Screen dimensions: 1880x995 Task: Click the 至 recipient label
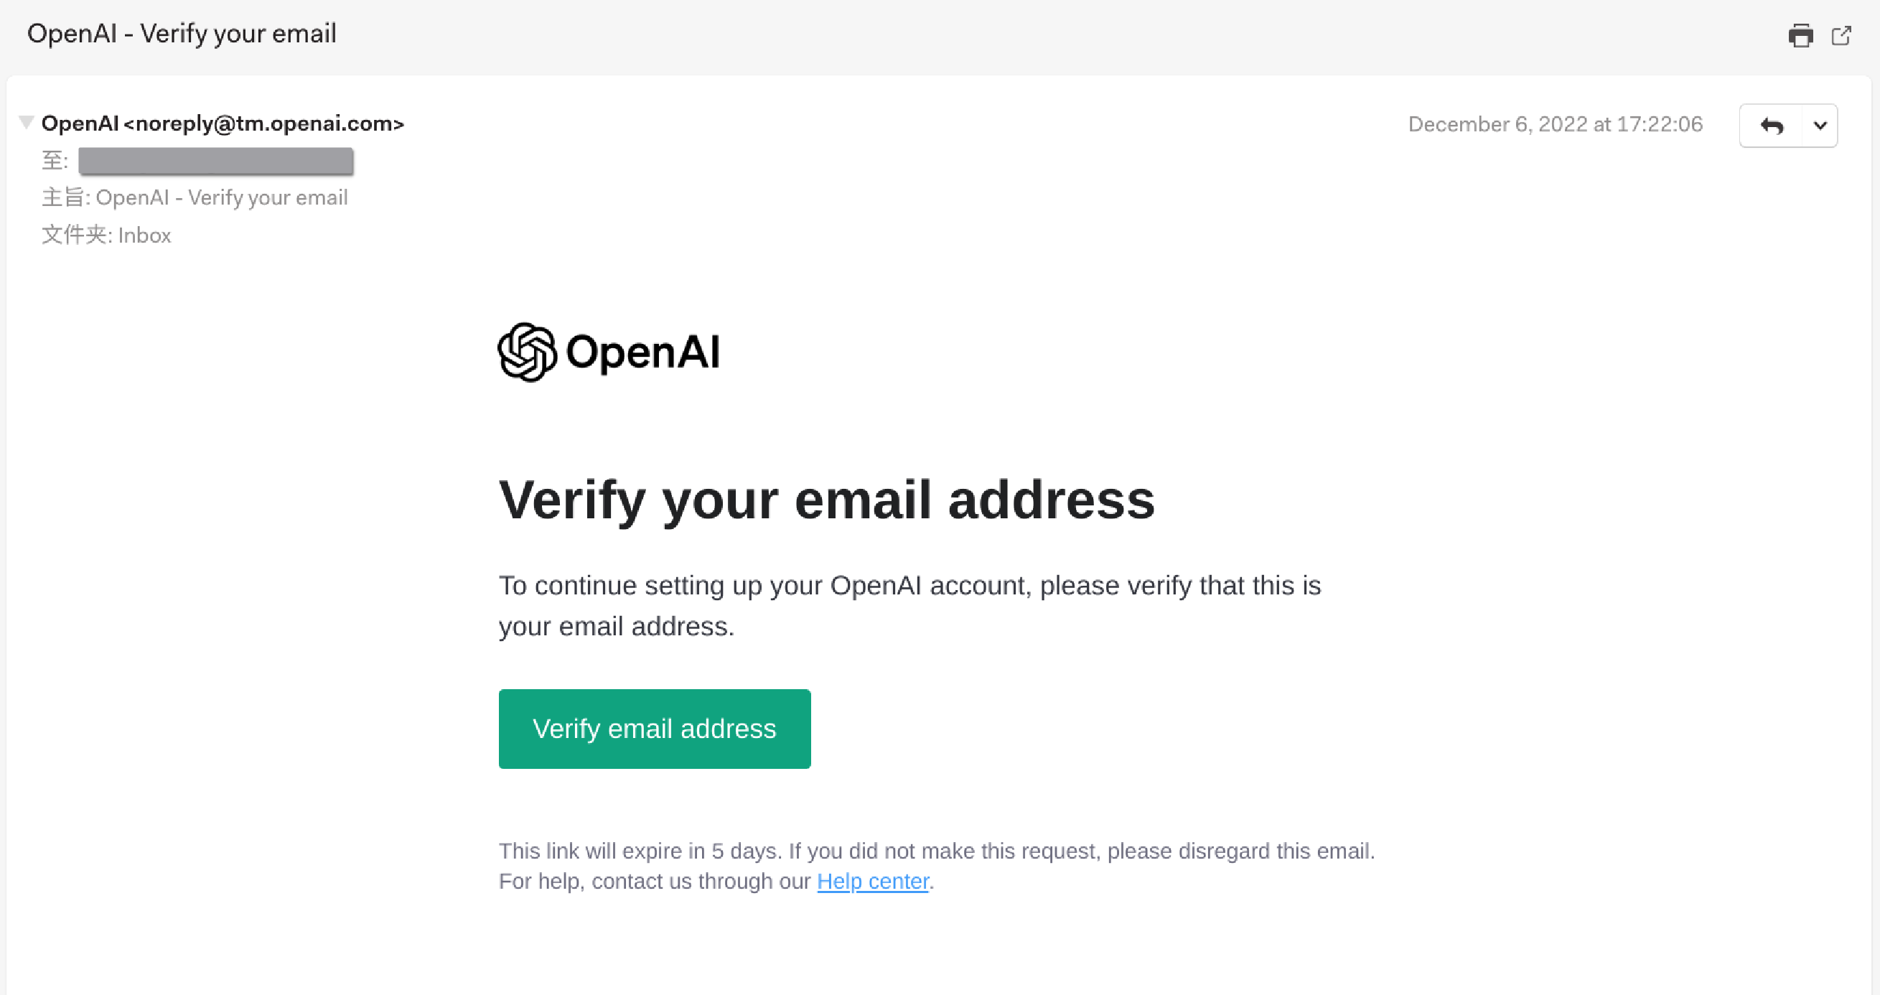[x=54, y=161]
